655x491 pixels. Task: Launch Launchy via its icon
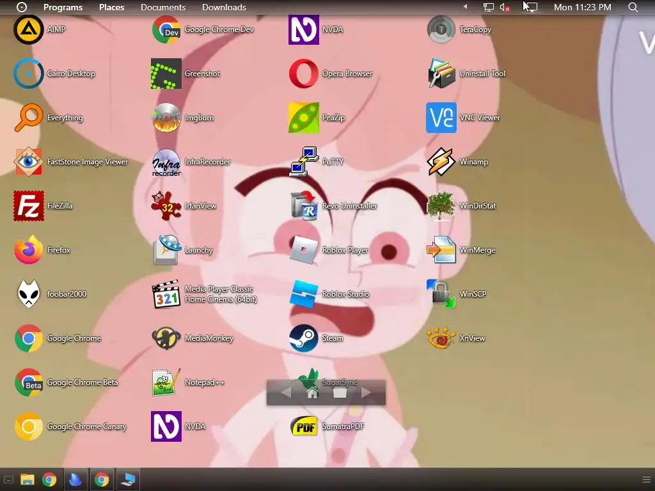coord(166,250)
